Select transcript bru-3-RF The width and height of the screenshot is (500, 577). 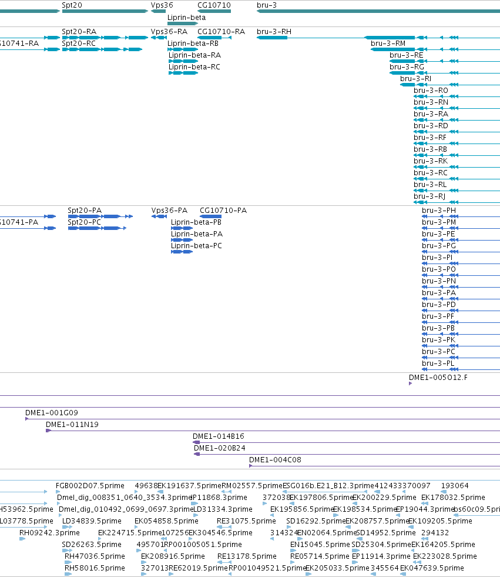click(429, 138)
